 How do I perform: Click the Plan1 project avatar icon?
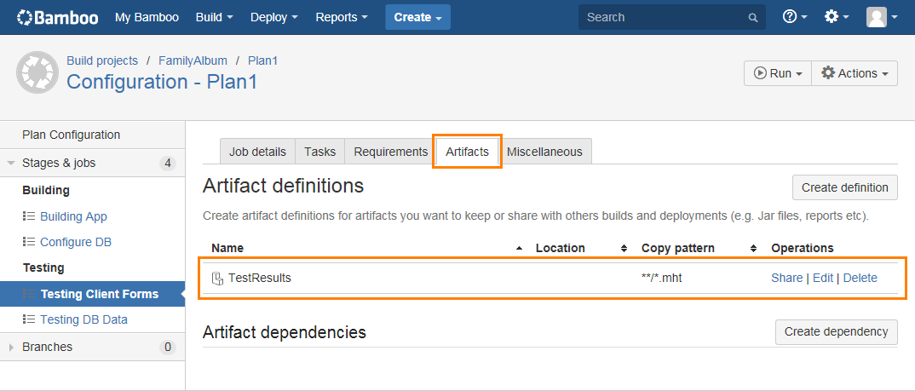[37, 73]
